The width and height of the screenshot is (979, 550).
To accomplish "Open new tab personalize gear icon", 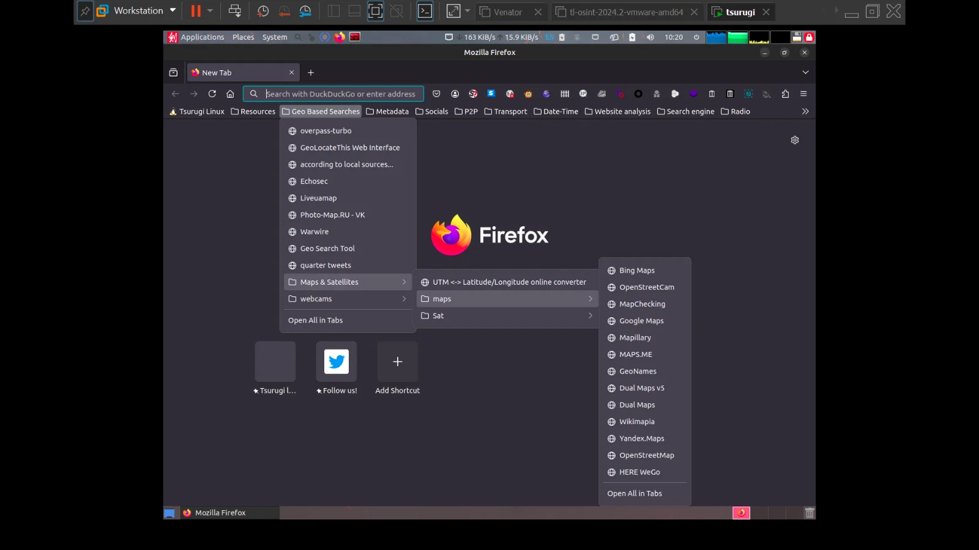I will pos(795,140).
